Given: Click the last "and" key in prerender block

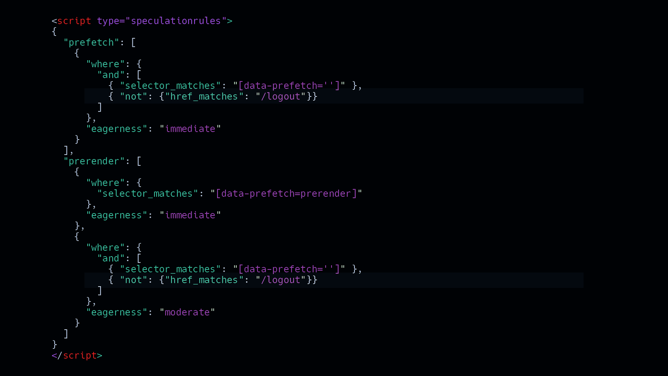Looking at the screenshot, I should point(111,259).
